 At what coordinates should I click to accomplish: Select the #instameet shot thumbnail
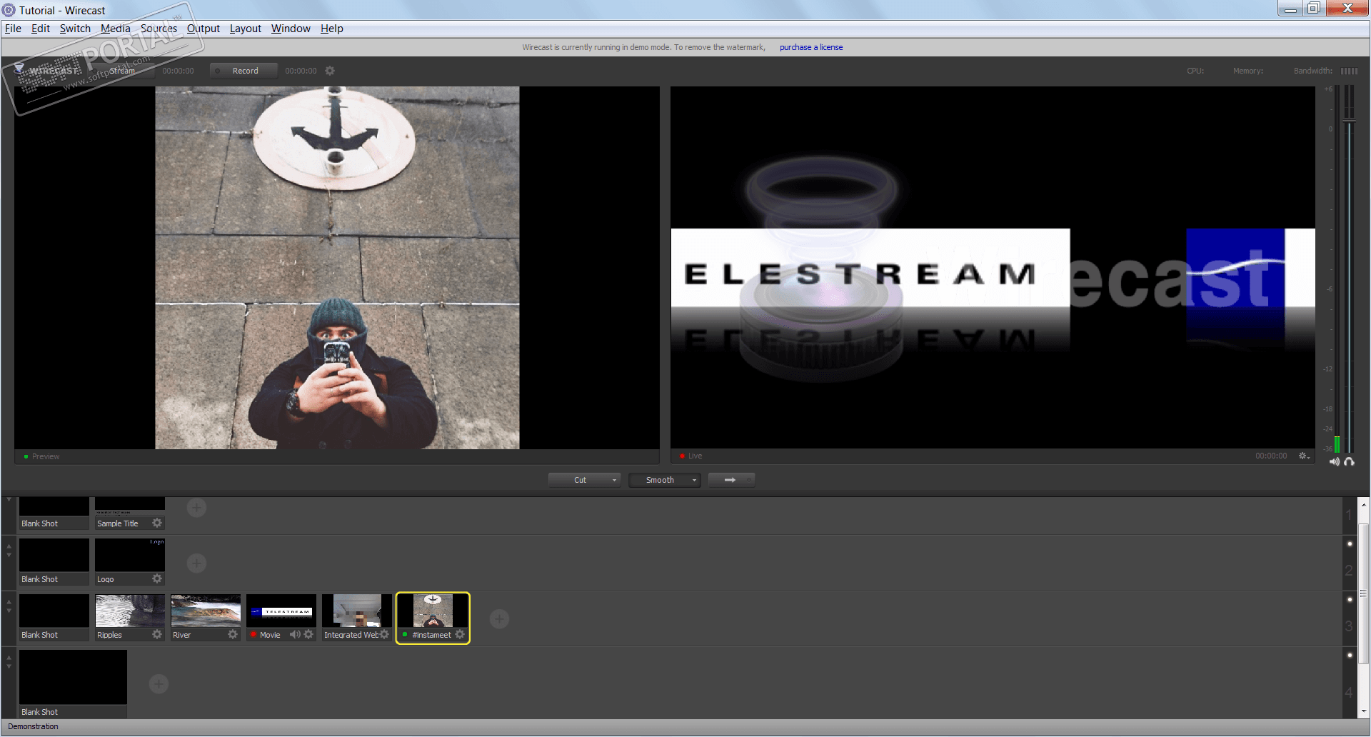433,611
